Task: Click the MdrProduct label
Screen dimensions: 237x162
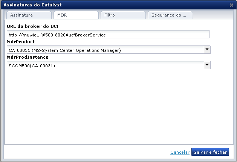Action: [x=21, y=42]
